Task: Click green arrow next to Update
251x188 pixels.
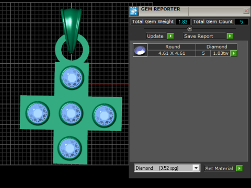Action: (170, 36)
